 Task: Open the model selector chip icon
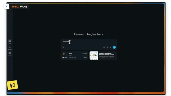click(107, 47)
